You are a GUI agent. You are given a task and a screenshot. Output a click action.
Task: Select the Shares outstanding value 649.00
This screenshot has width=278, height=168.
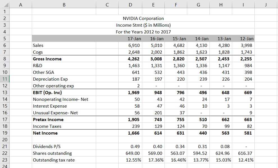pos(130,153)
